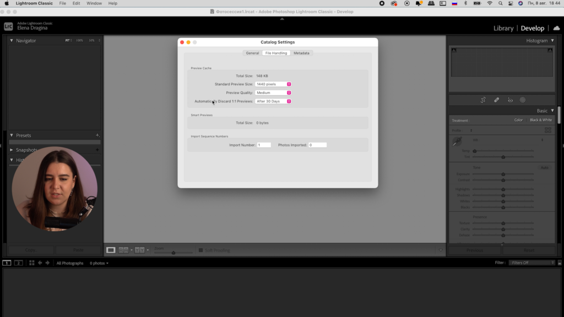Image resolution: width=564 pixels, height=317 pixels.
Task: Toggle the shadow clipping indicator in Histogram
Action: [454, 51]
